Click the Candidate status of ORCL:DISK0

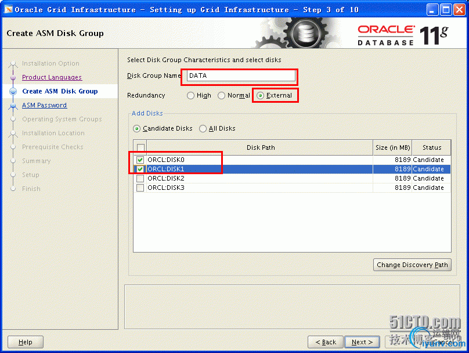point(428,160)
